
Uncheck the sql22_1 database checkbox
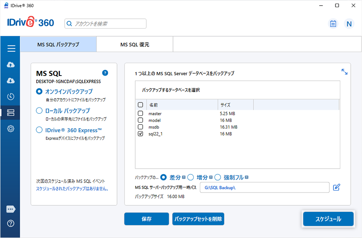[140, 134]
